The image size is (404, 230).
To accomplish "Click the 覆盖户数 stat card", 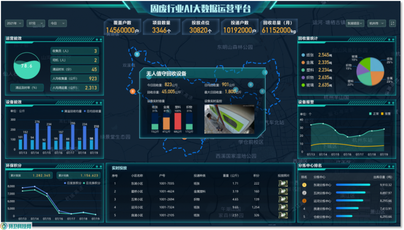I will 122,27.
